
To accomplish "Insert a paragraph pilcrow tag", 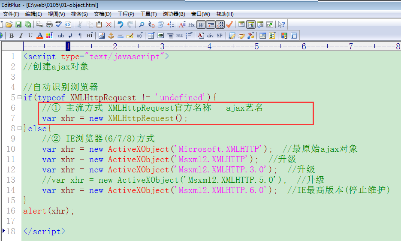I will click(80, 36).
